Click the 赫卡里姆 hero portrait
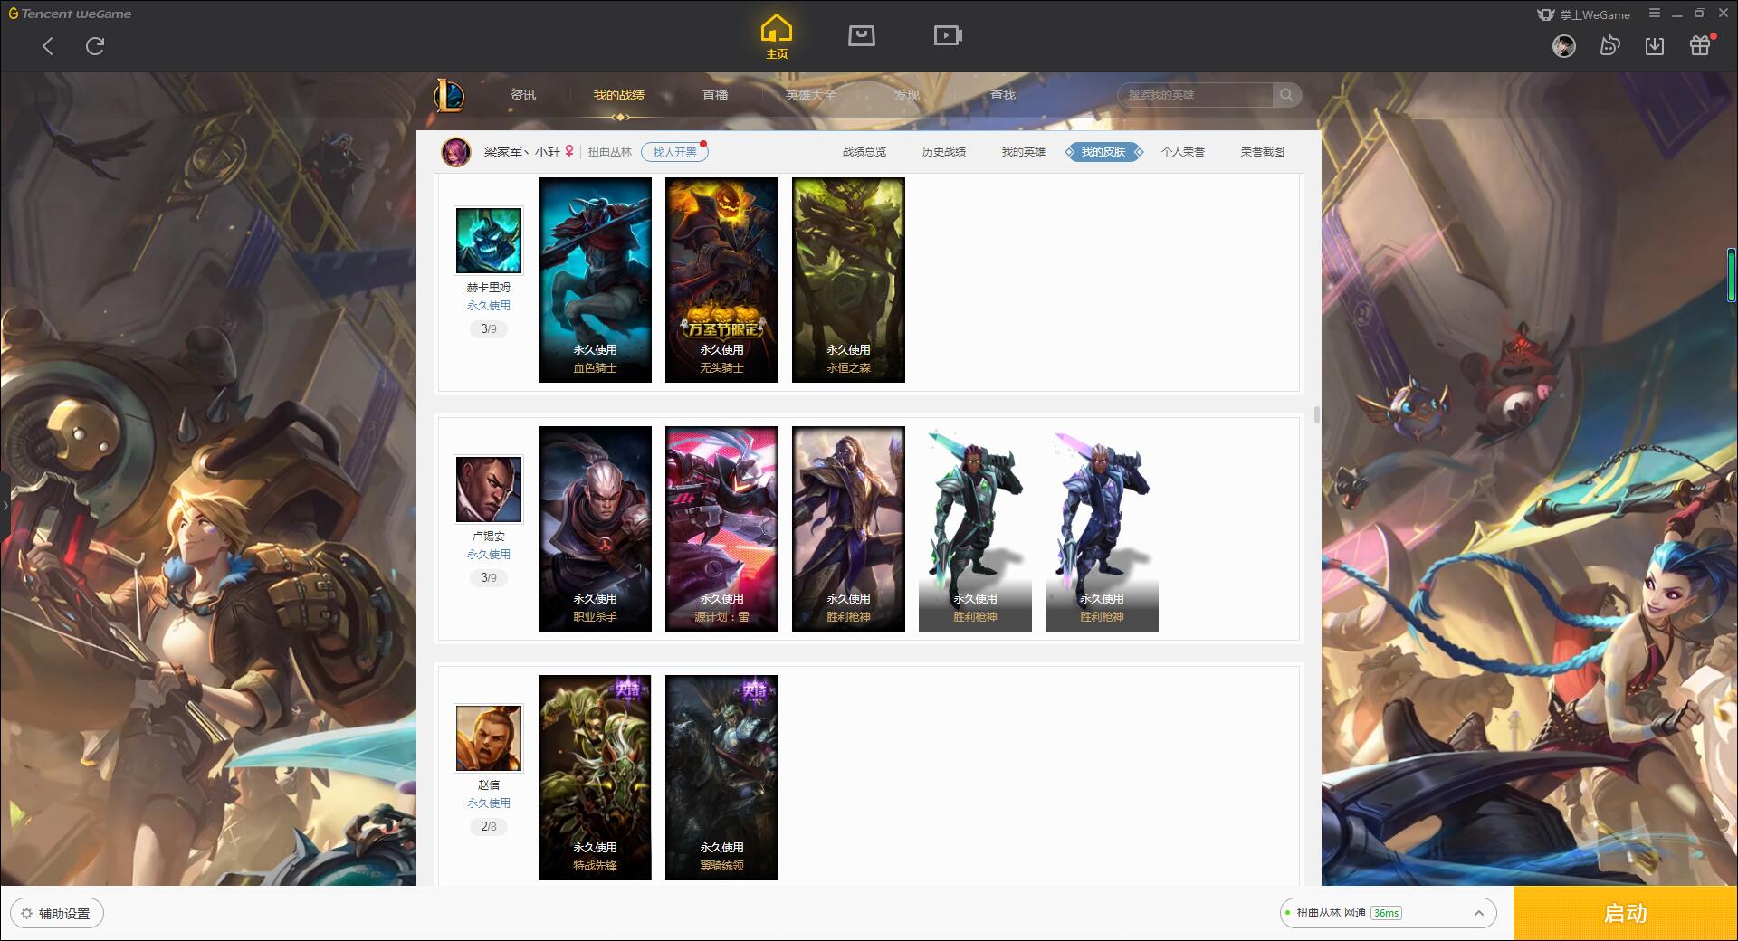The width and height of the screenshot is (1738, 941). tap(489, 241)
